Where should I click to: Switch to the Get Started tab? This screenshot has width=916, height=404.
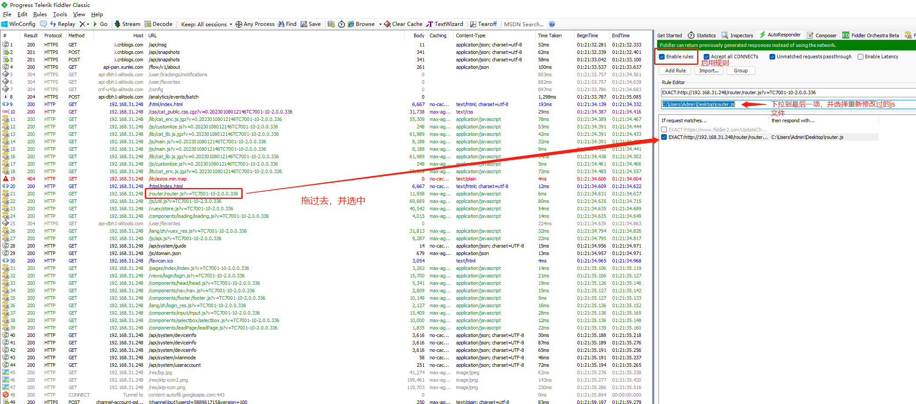(669, 35)
